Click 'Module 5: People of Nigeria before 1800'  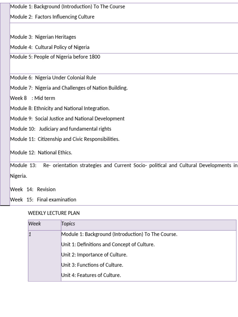click(x=55, y=57)
